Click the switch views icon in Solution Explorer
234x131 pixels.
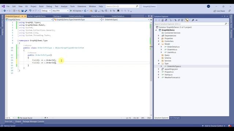(x=166, y=20)
